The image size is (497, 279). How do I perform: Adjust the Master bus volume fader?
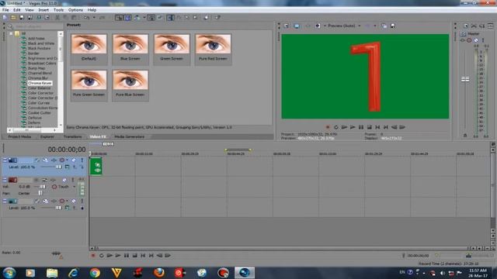pos(465,79)
